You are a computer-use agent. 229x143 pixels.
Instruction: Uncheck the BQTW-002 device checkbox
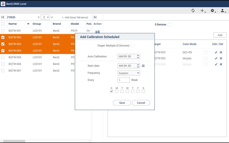pos(3,38)
